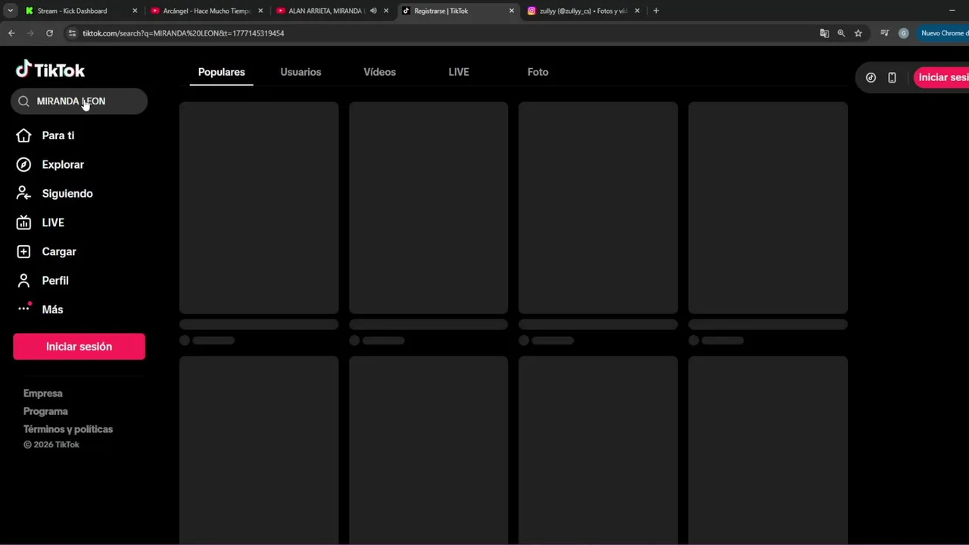The height and width of the screenshot is (545, 969).
Task: Close the Arcángel YouTube tab
Action: tap(260, 11)
